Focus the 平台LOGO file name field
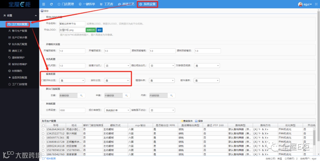The image size is (320, 161). coord(72,30)
